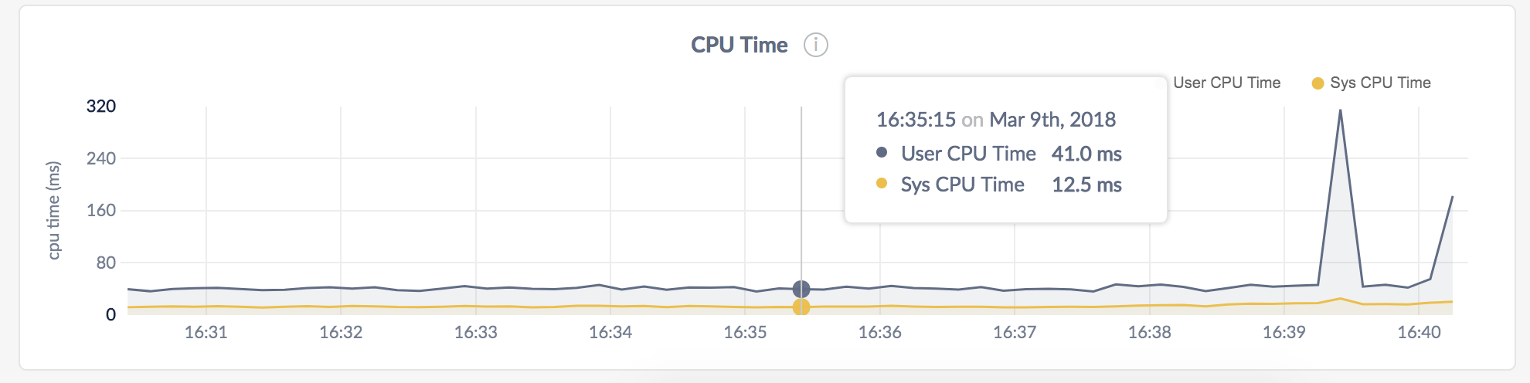
Task: Click the 16:31 x-axis time label
Action: 206,332
